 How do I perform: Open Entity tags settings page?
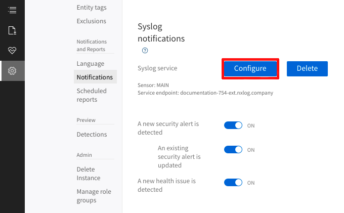92,8
